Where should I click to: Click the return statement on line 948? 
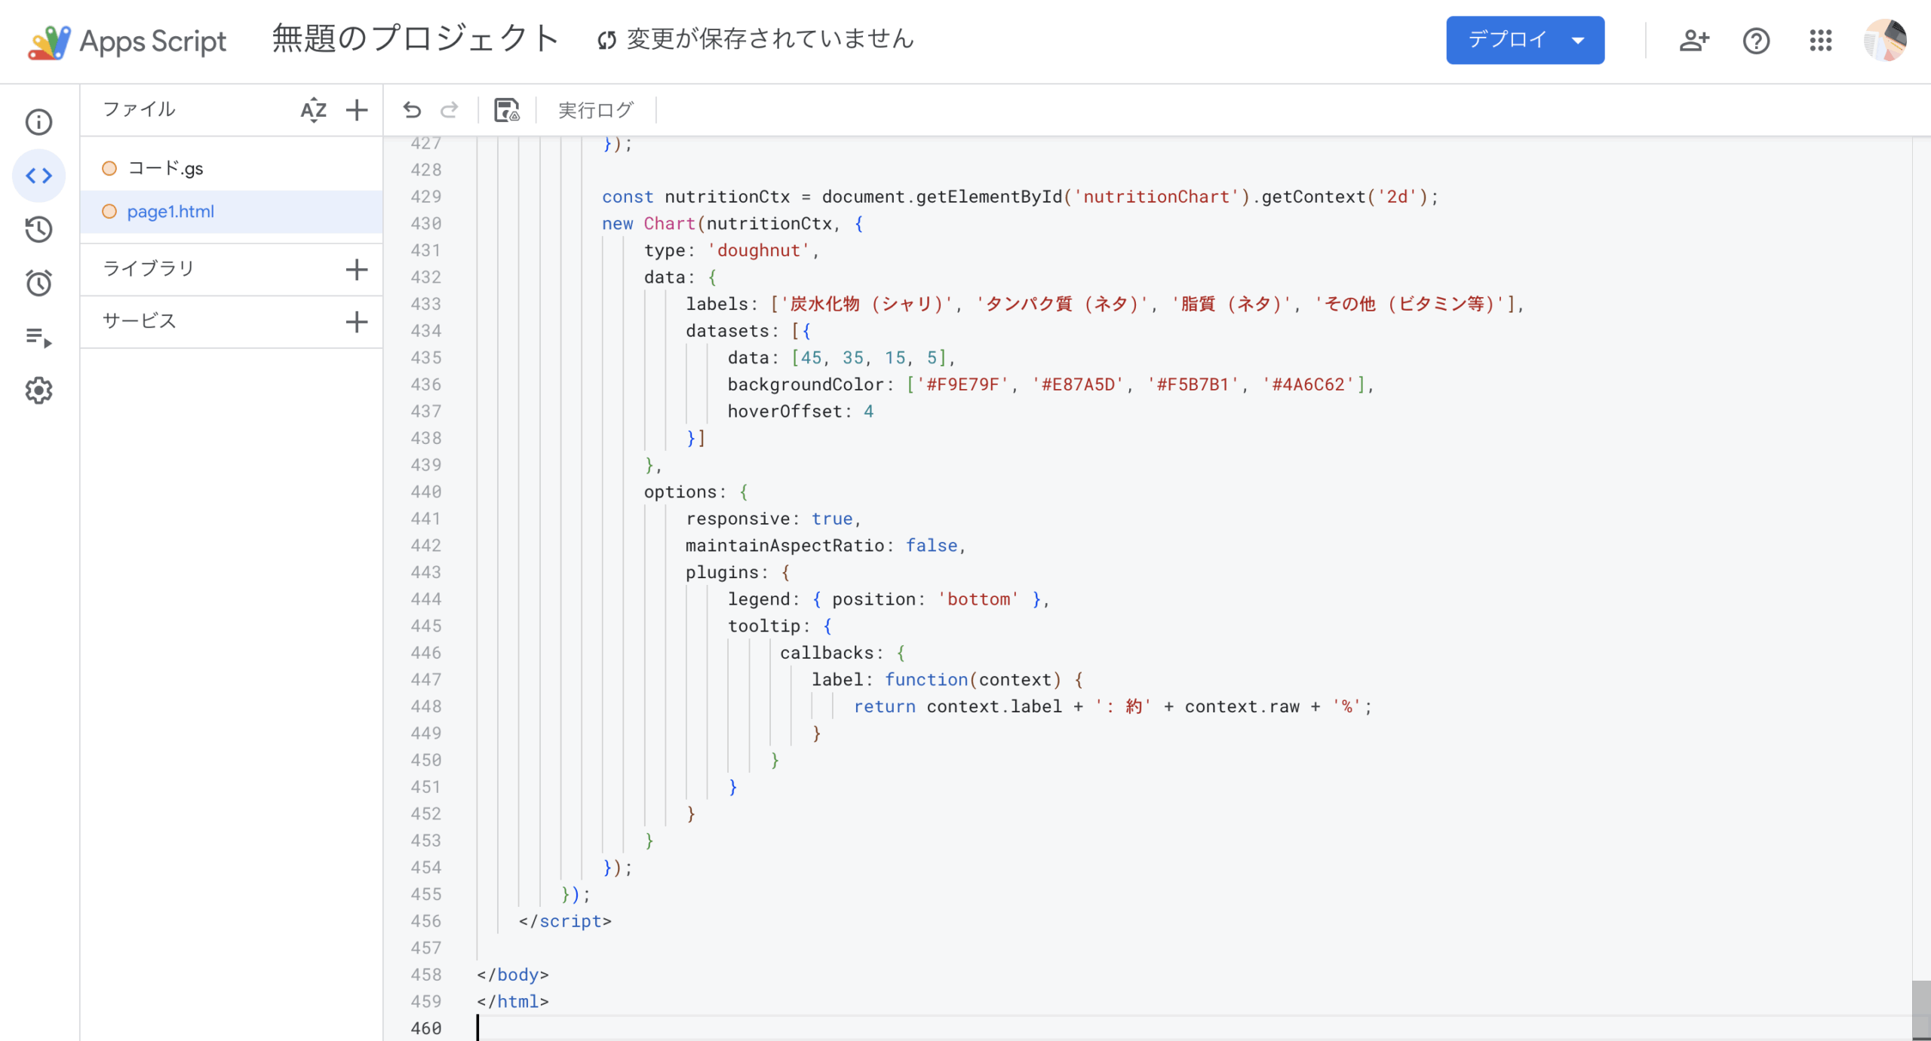pyautogui.click(x=1113, y=706)
